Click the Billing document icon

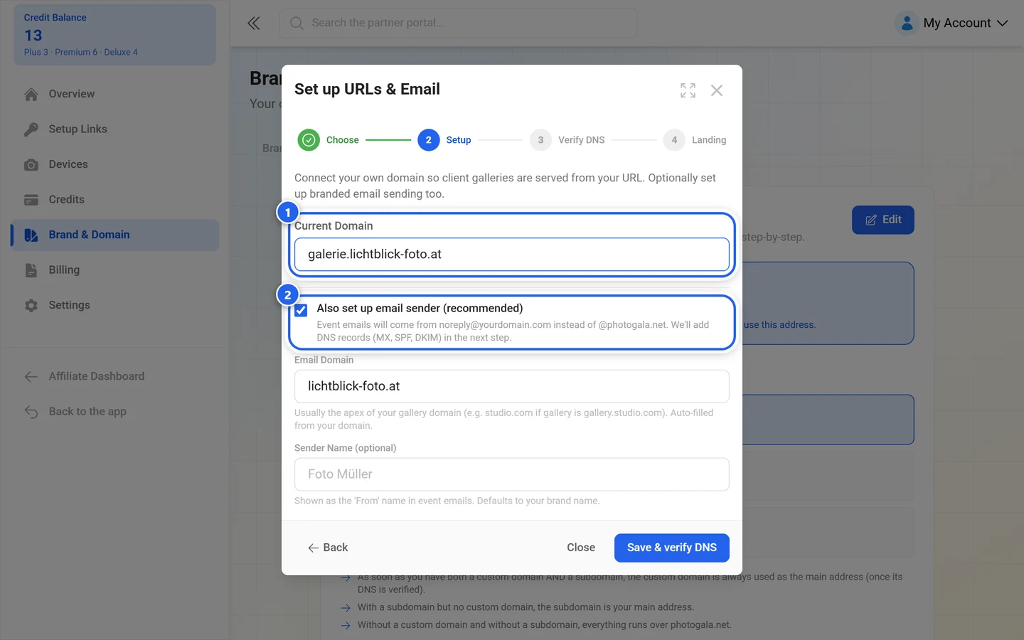click(x=31, y=270)
